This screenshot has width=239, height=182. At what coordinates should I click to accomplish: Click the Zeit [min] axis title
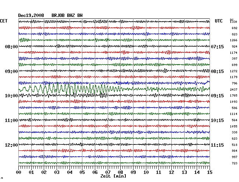(113, 176)
